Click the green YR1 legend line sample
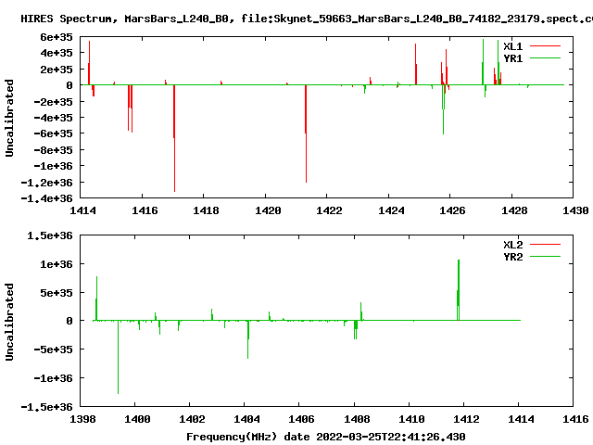Viewport: 593px width, 445px height. click(x=545, y=57)
